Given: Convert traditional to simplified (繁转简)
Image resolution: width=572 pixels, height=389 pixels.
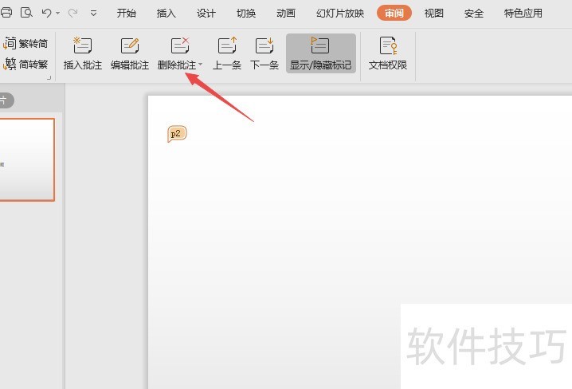Looking at the screenshot, I should (25, 43).
